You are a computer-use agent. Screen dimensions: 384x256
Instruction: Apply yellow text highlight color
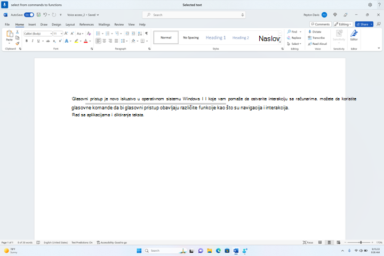click(77, 41)
